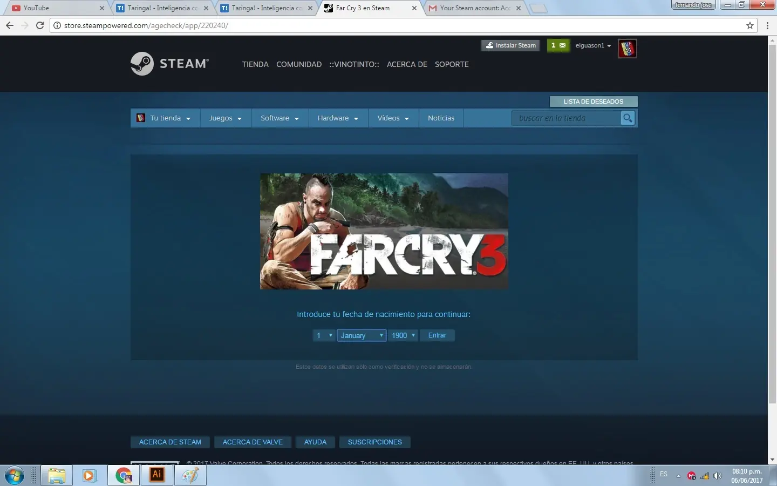Viewport: 777px width, 486px height.
Task: Close the Far Cry 3 en Steam tab
Action: tap(414, 8)
